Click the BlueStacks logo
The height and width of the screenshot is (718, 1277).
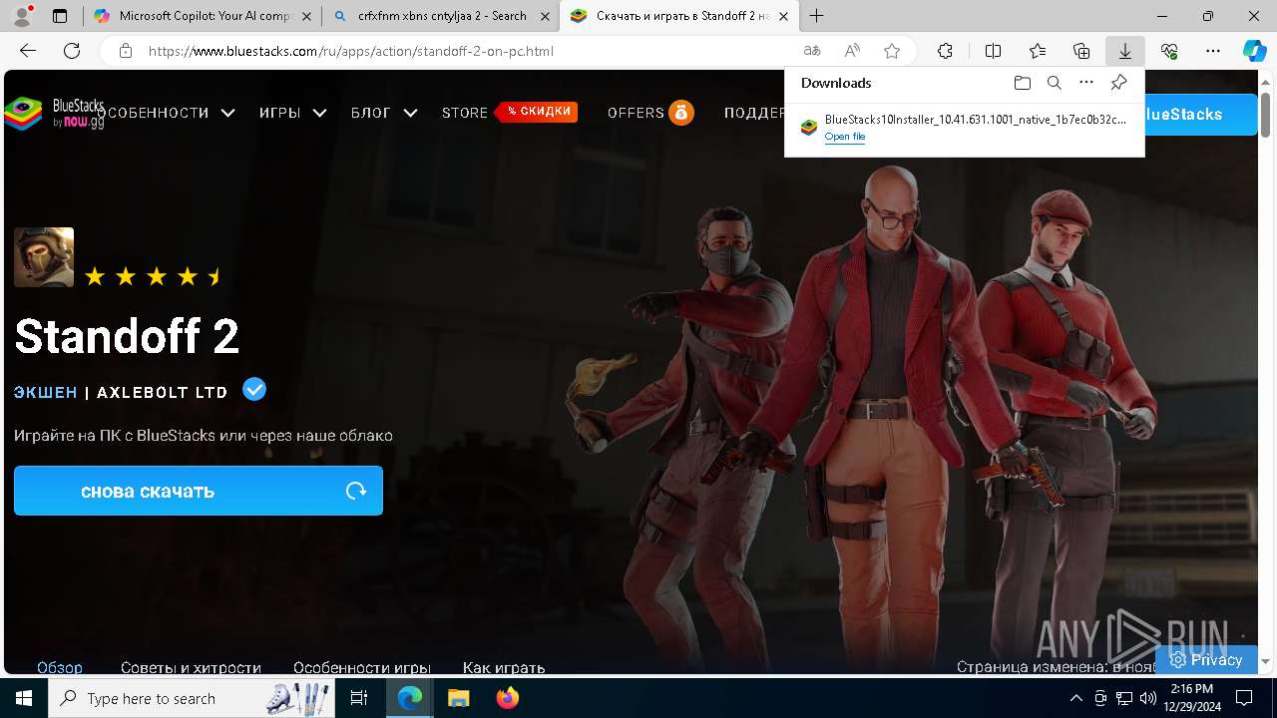click(54, 114)
